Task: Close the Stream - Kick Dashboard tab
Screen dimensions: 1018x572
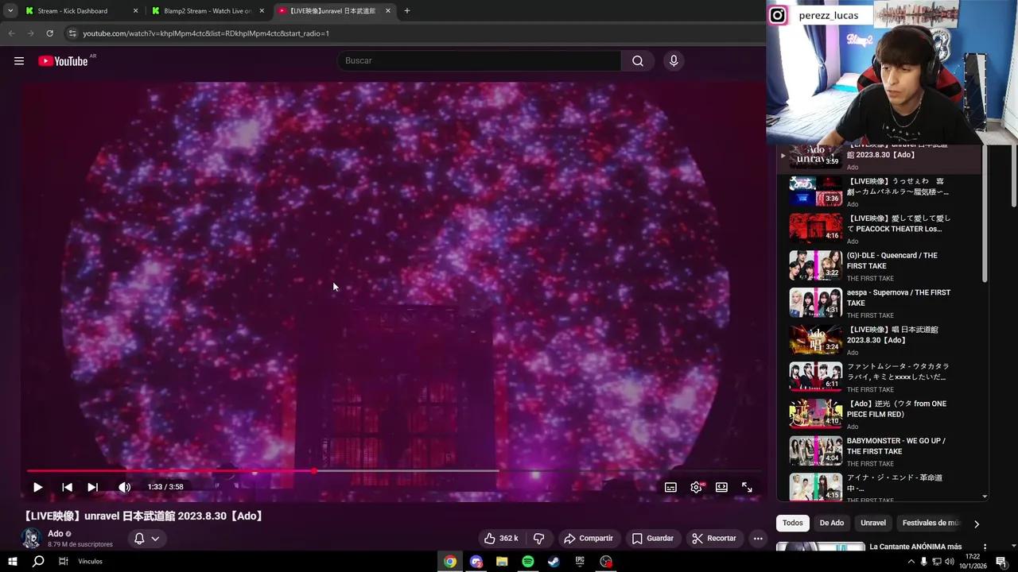Action: [135, 11]
